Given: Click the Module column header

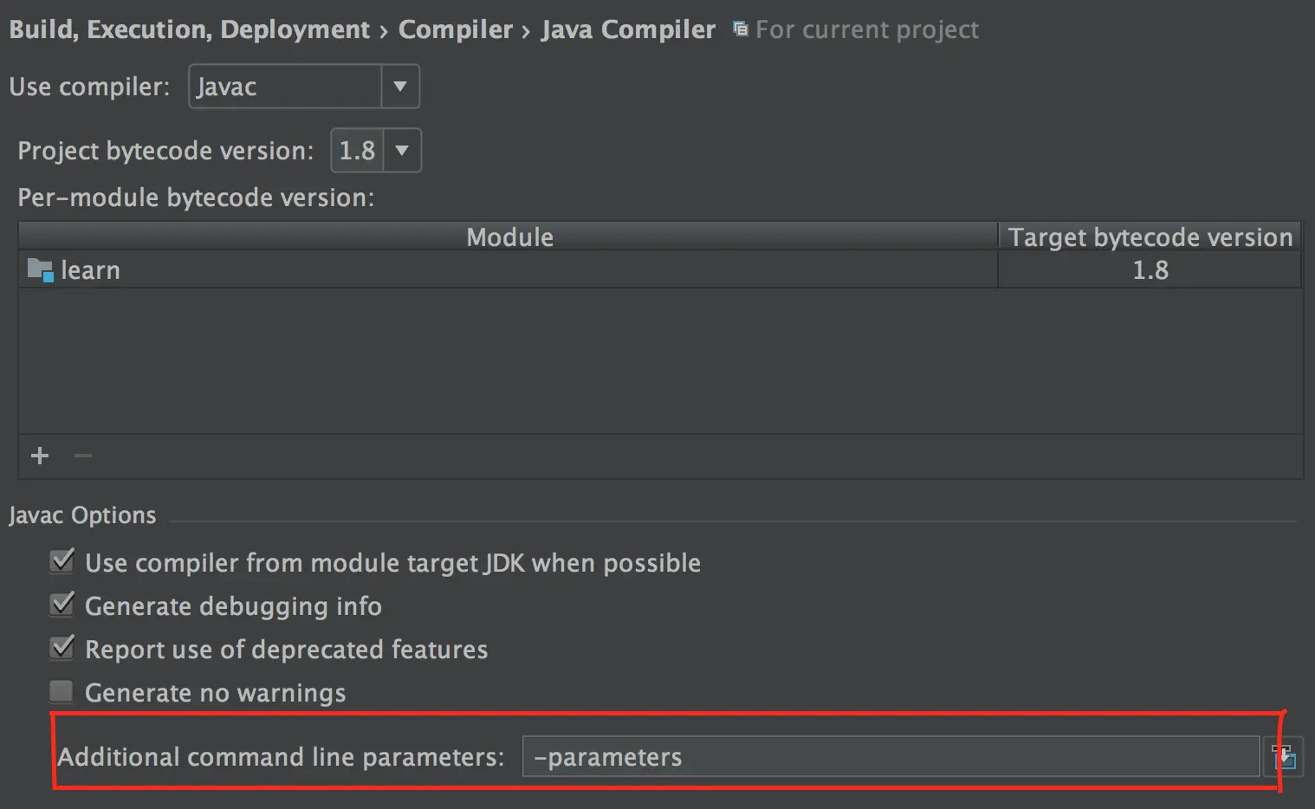Looking at the screenshot, I should pyautogui.click(x=509, y=237).
